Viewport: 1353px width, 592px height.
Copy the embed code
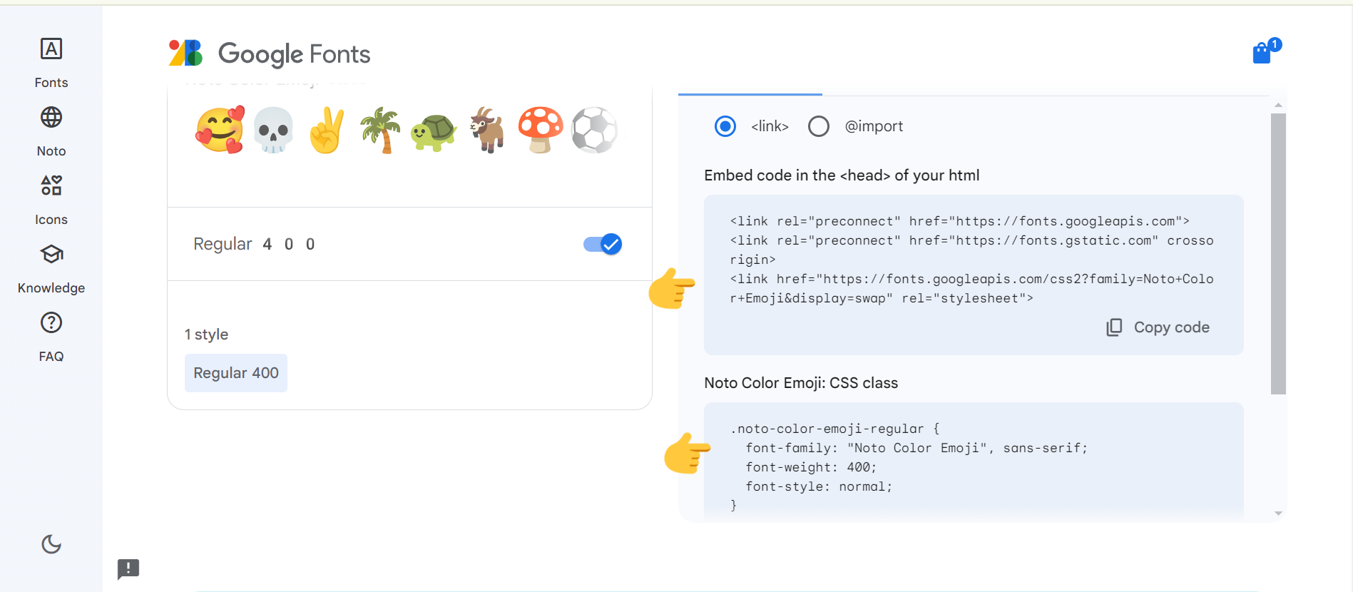[1158, 327]
